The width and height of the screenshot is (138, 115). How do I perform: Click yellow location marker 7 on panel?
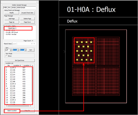[88, 46]
